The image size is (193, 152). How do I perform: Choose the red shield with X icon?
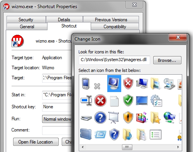click(x=128, y=83)
